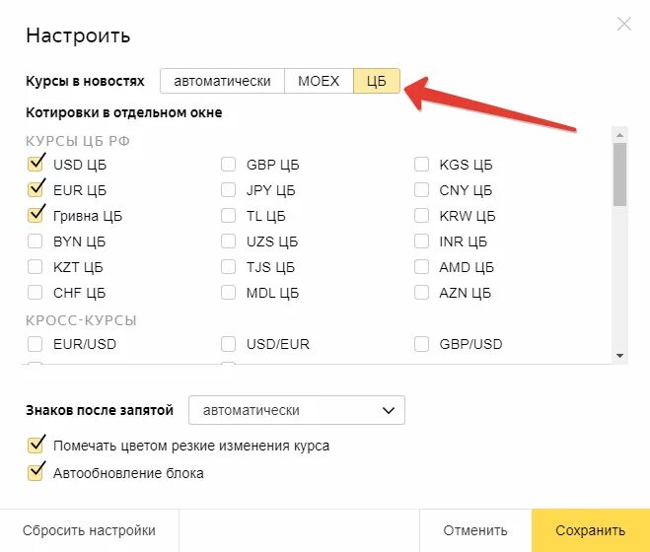Close the settings dialog with X

(x=623, y=24)
